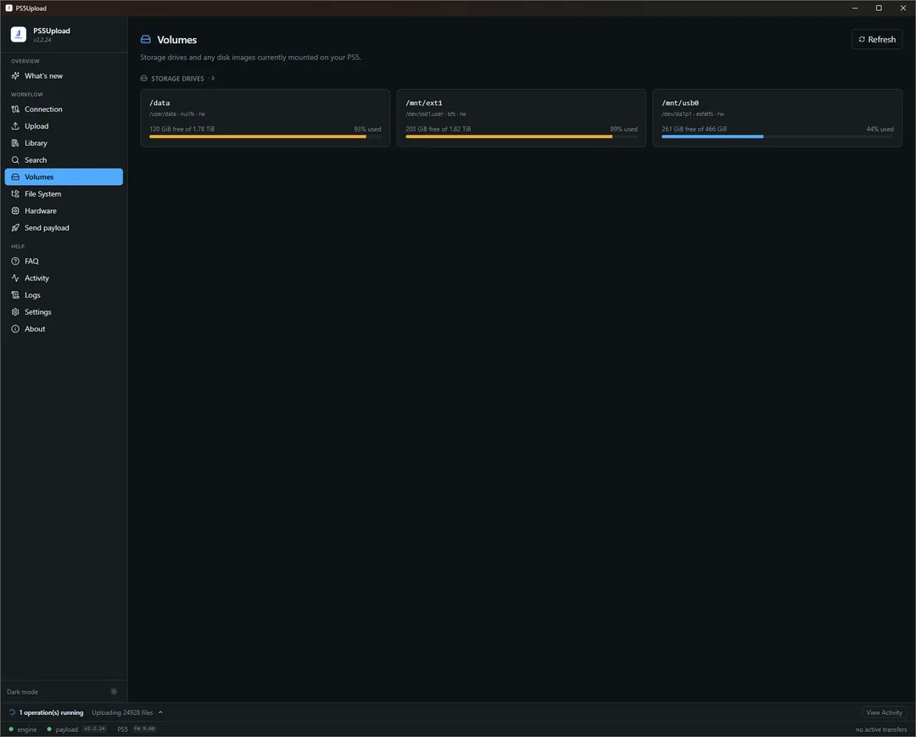
Task: Select the /mnt/ext1 drive card title
Action: tap(424, 103)
